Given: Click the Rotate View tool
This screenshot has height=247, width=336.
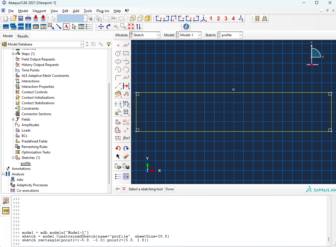Looking at the screenshot, I should click(x=109, y=26).
